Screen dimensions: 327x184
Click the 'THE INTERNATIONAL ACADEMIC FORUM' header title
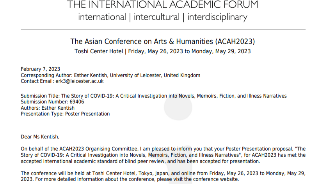point(163,4)
